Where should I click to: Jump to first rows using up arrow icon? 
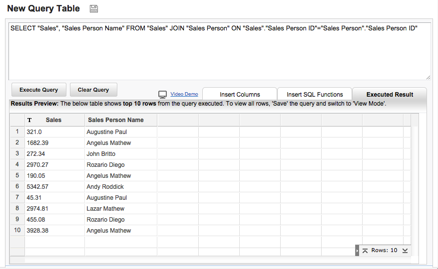click(x=365, y=251)
